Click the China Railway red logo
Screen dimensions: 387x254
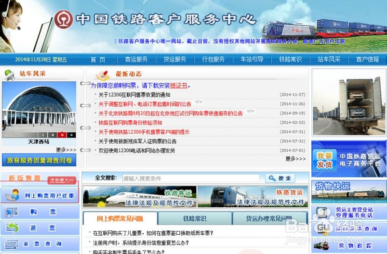point(64,19)
